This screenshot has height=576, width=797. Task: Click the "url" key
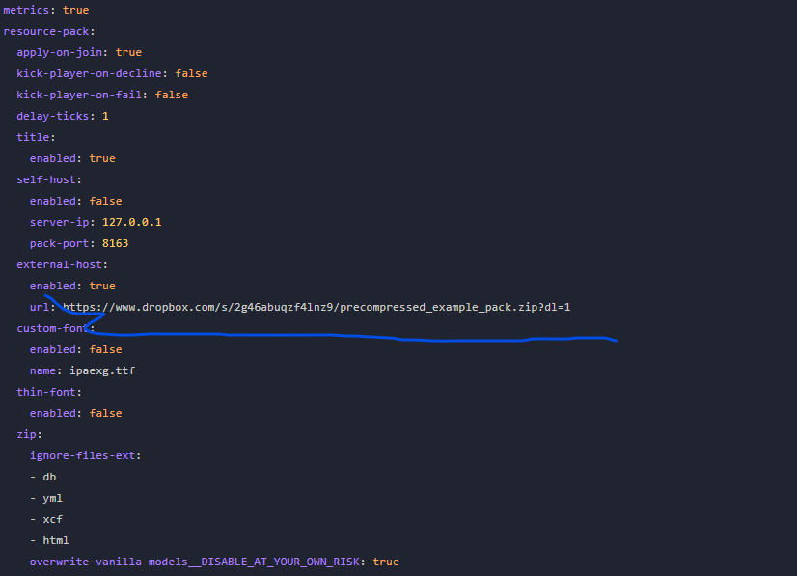pyautogui.click(x=40, y=307)
